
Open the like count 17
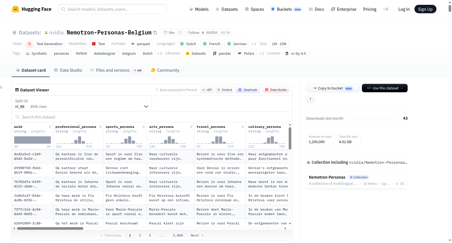pos(180,32)
